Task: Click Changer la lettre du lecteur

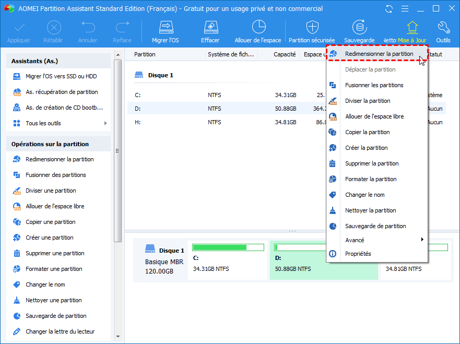Action: click(60, 331)
